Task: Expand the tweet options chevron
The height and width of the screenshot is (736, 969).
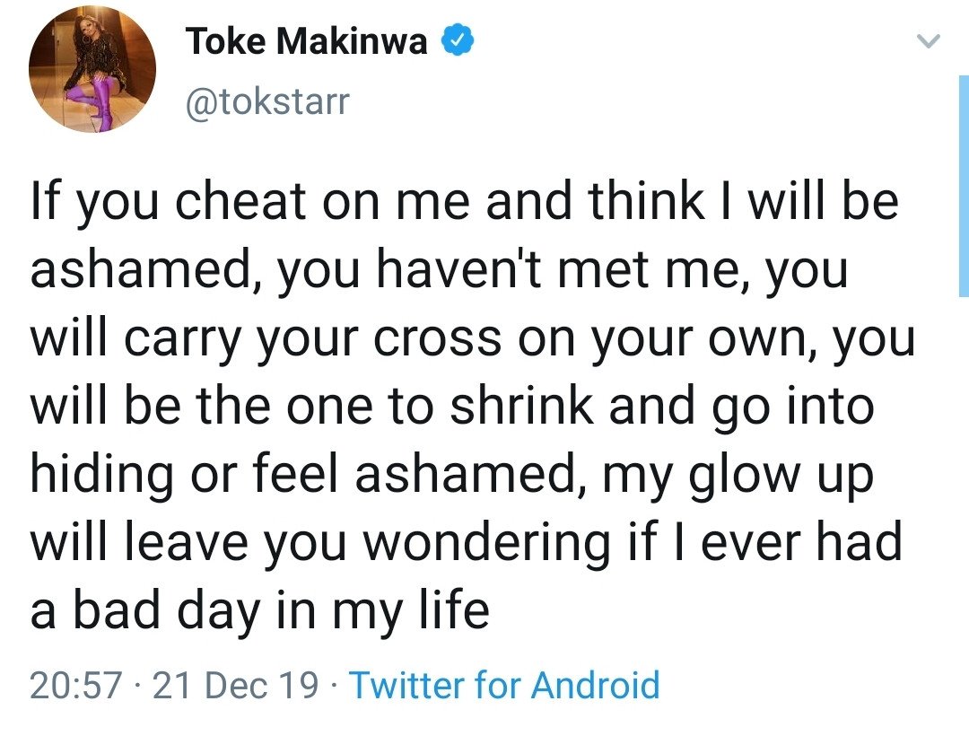Action: 928,41
